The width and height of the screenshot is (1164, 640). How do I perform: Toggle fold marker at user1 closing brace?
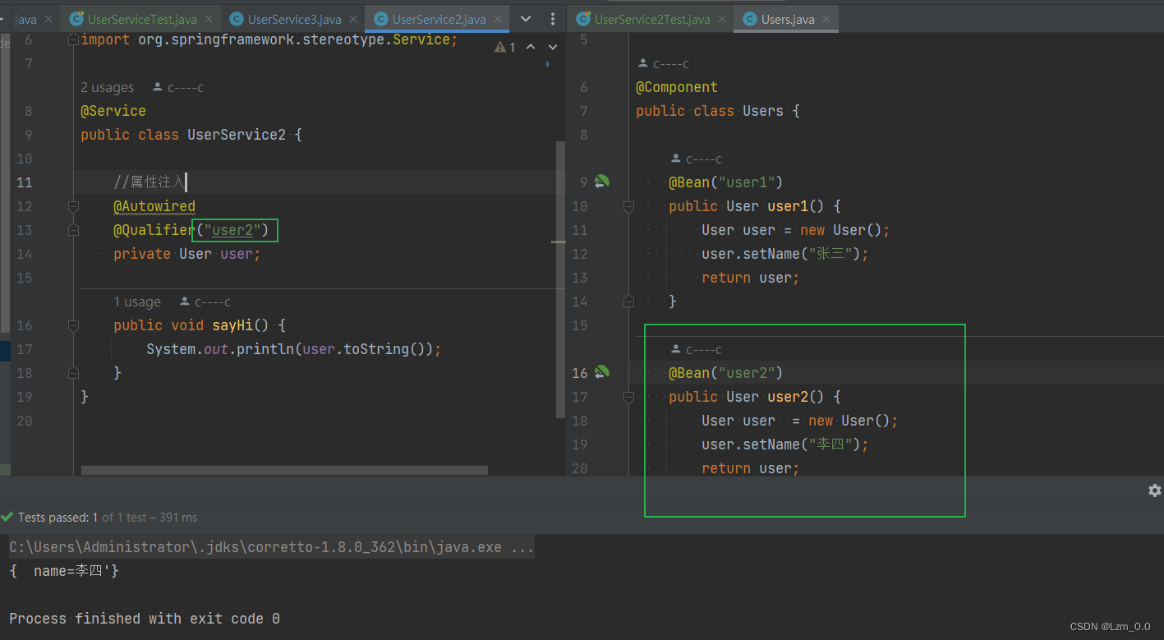[x=628, y=302]
